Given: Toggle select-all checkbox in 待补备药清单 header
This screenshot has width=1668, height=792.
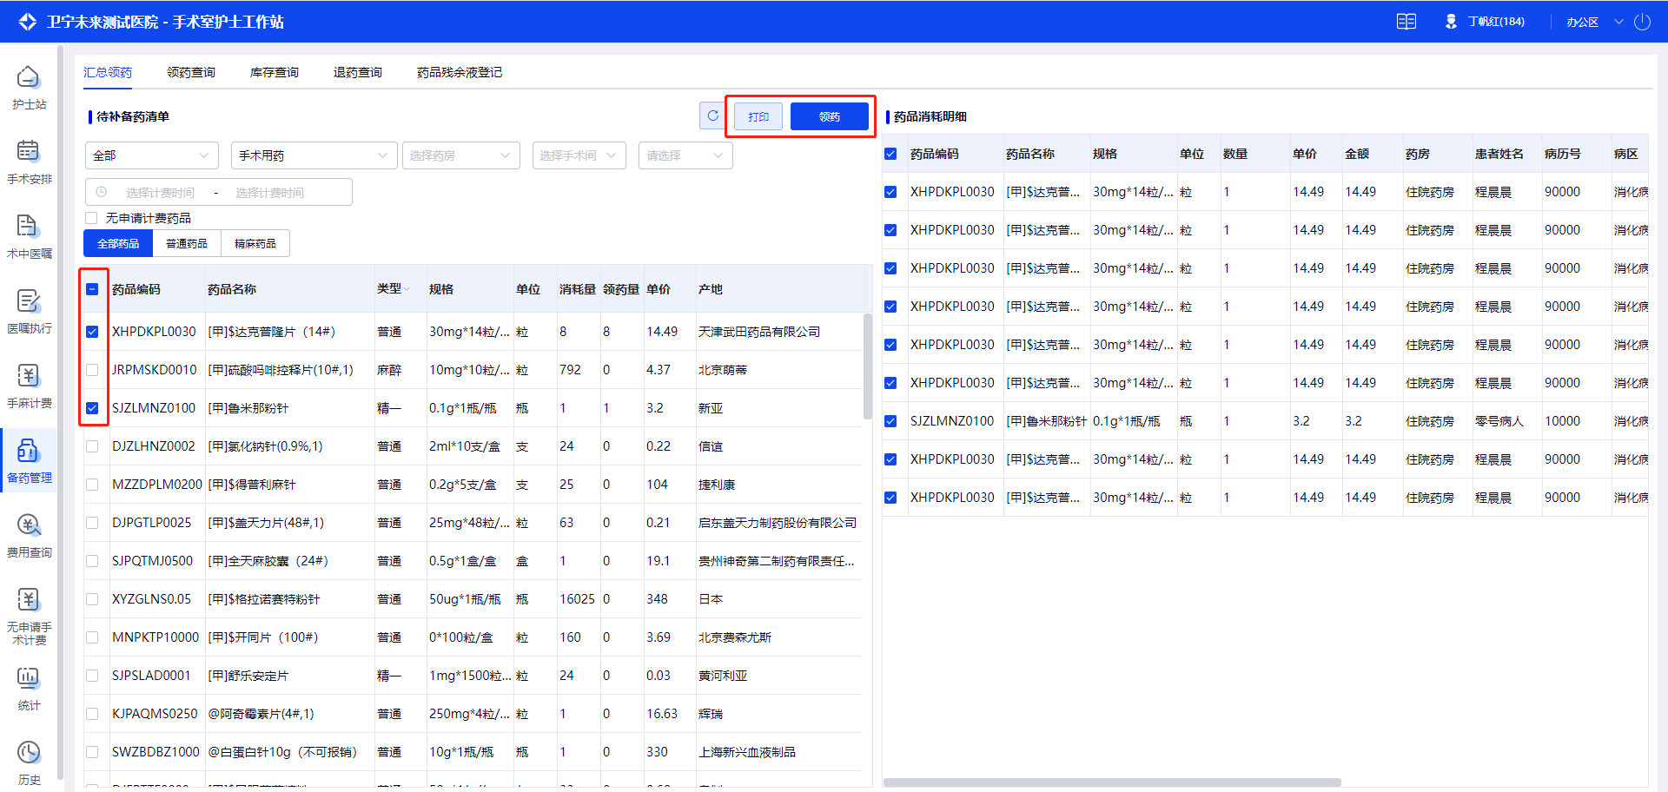Looking at the screenshot, I should pos(92,289).
